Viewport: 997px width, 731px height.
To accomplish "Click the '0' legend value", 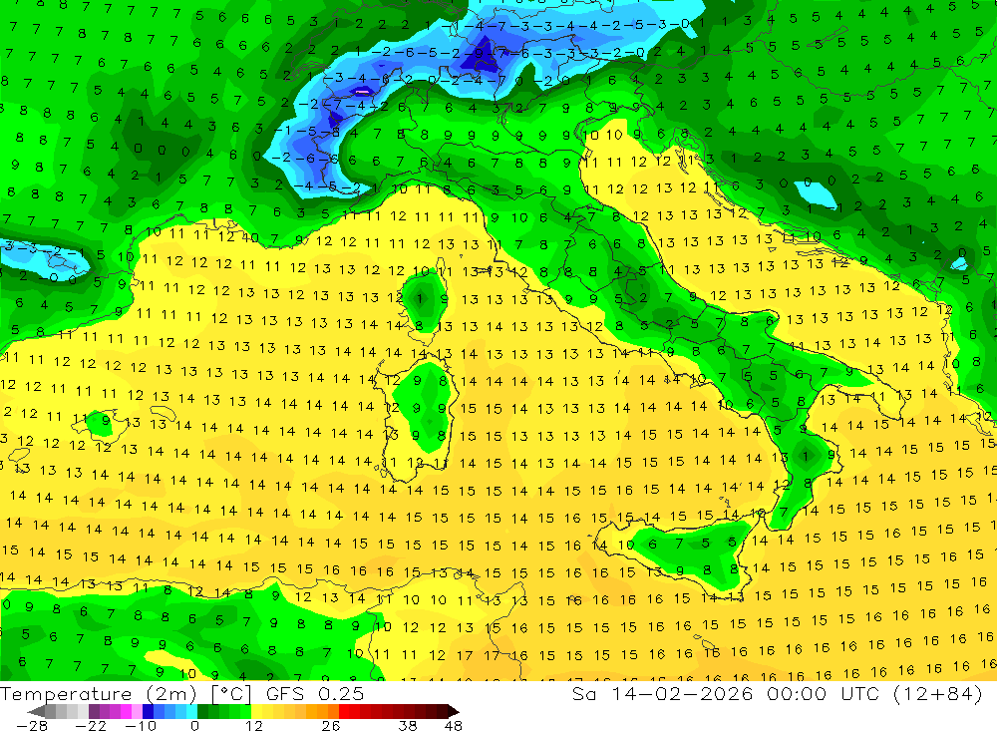I will [194, 725].
